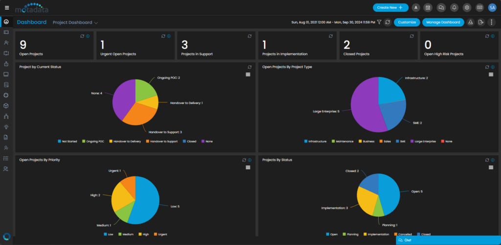Click the Customize button

(407, 22)
